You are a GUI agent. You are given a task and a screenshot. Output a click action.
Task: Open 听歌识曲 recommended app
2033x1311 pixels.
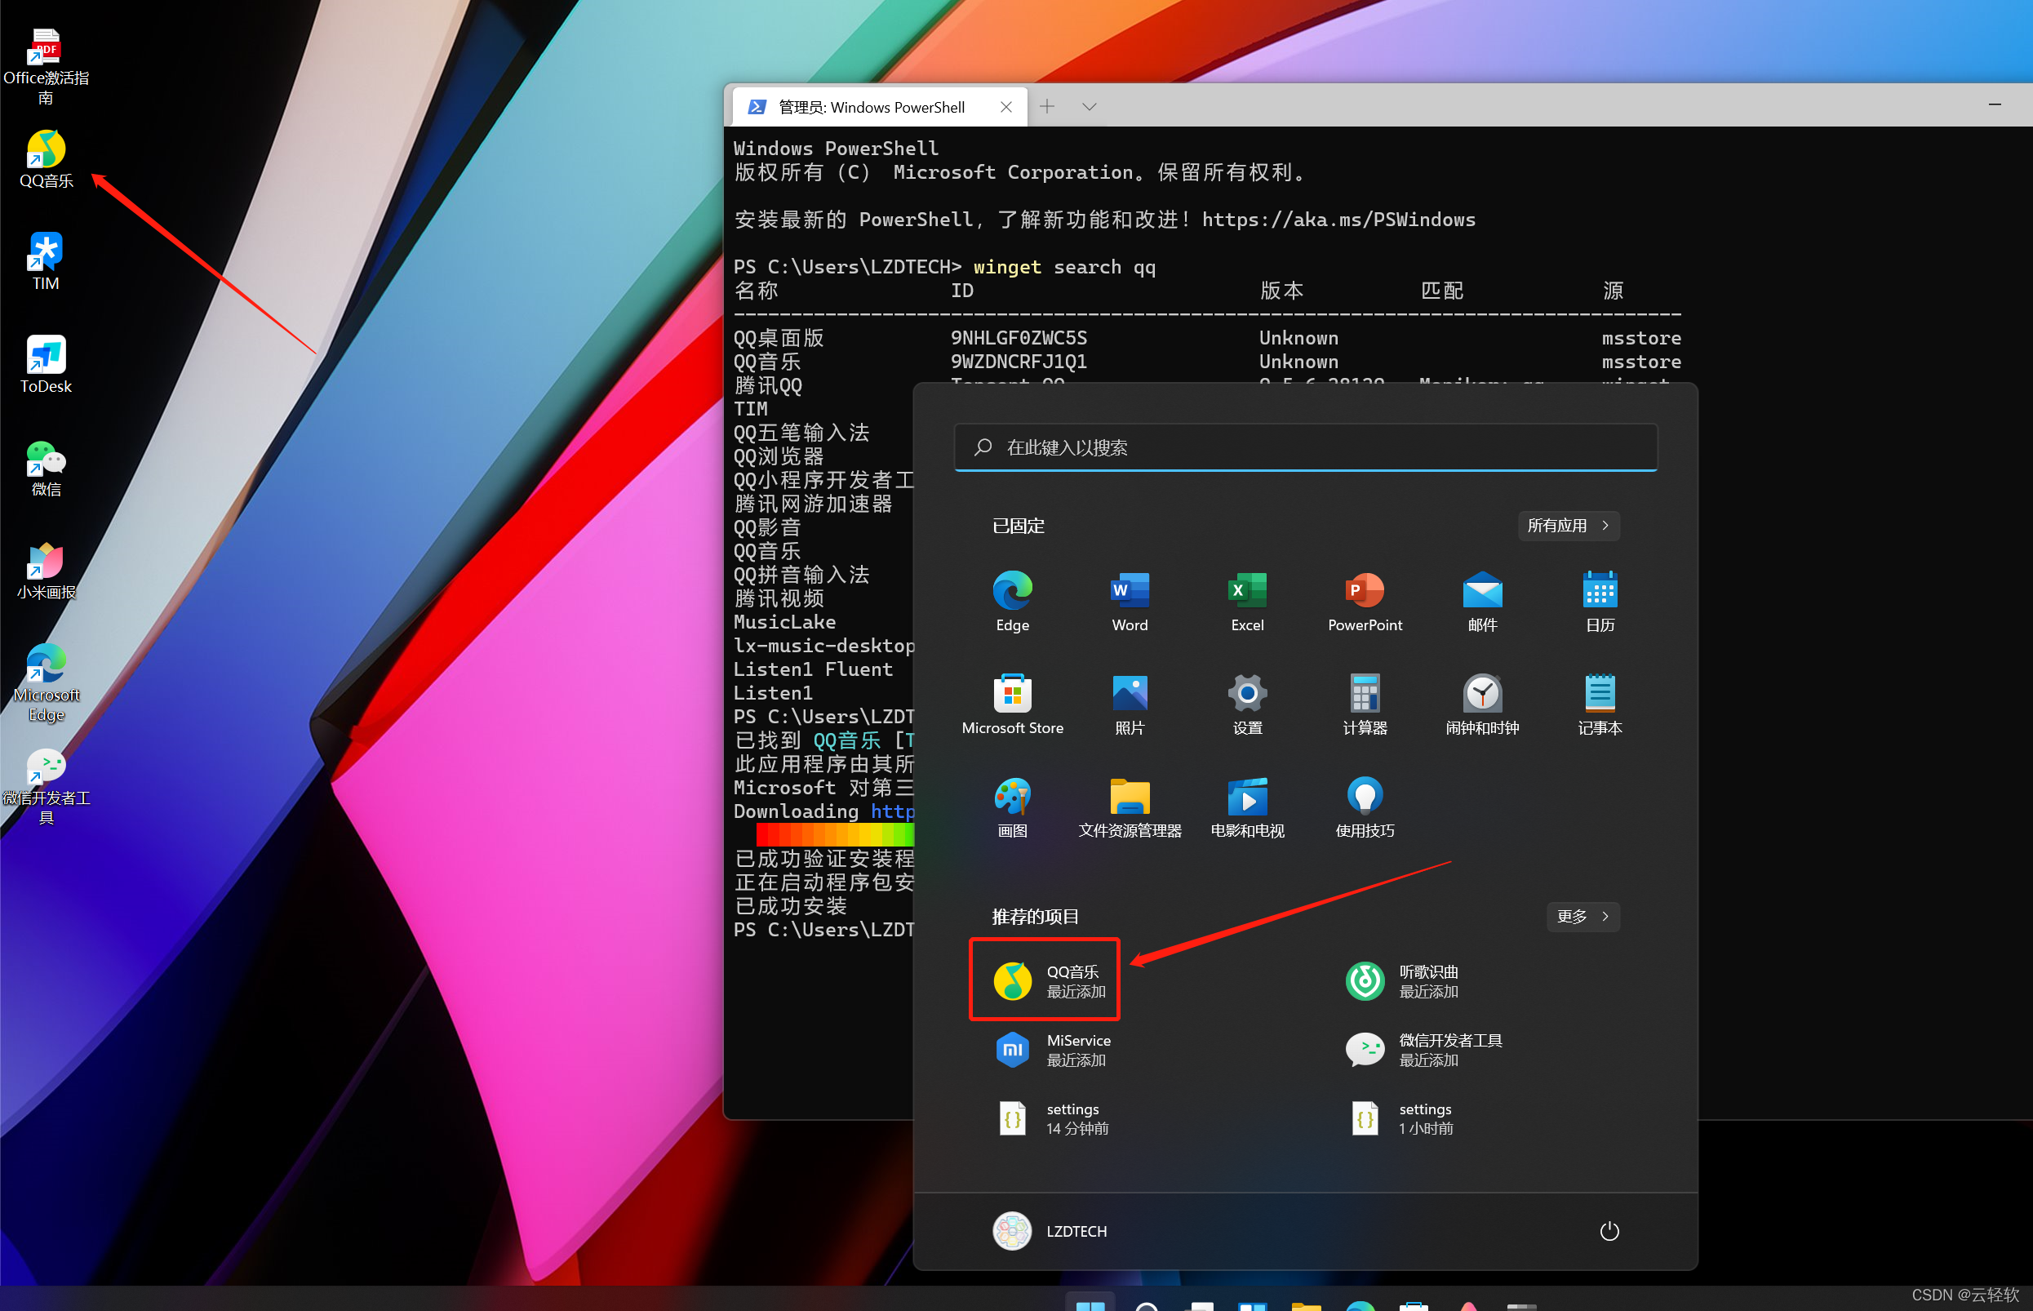pyautogui.click(x=1400, y=980)
